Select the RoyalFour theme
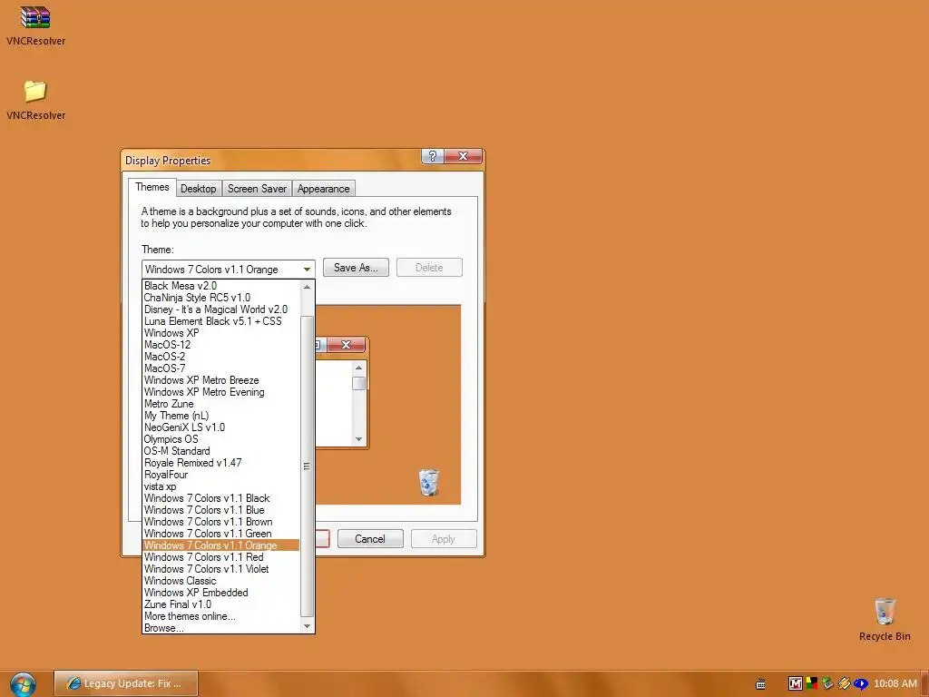Screen dimensions: 929x697 tap(221, 475)
